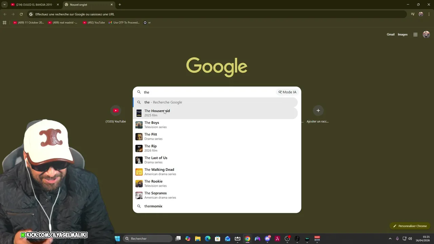Open the Chrome three-dot menu

[x=428, y=14]
